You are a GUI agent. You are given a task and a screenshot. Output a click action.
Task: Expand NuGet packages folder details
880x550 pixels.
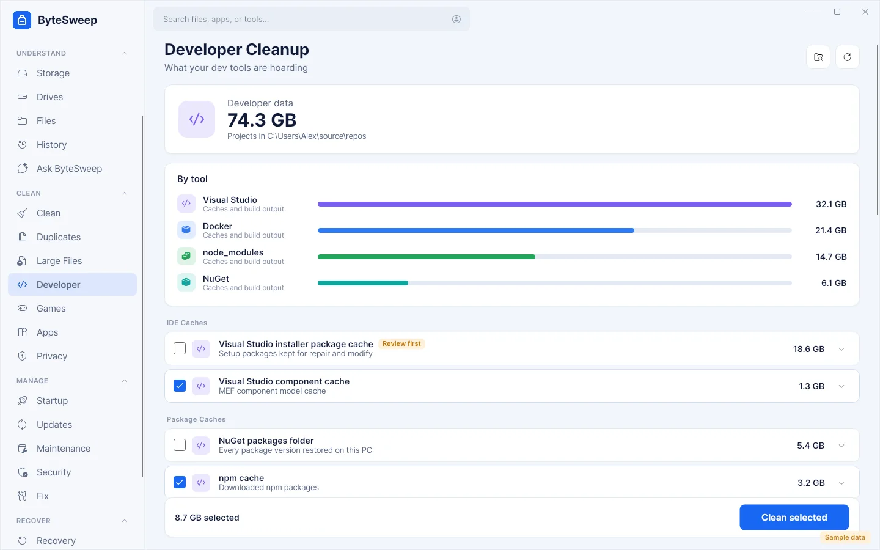tap(842, 446)
